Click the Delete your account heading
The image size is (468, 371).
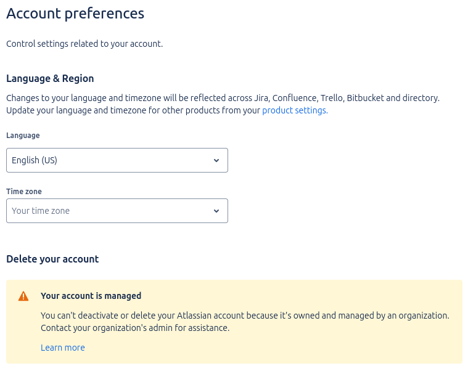click(52, 259)
